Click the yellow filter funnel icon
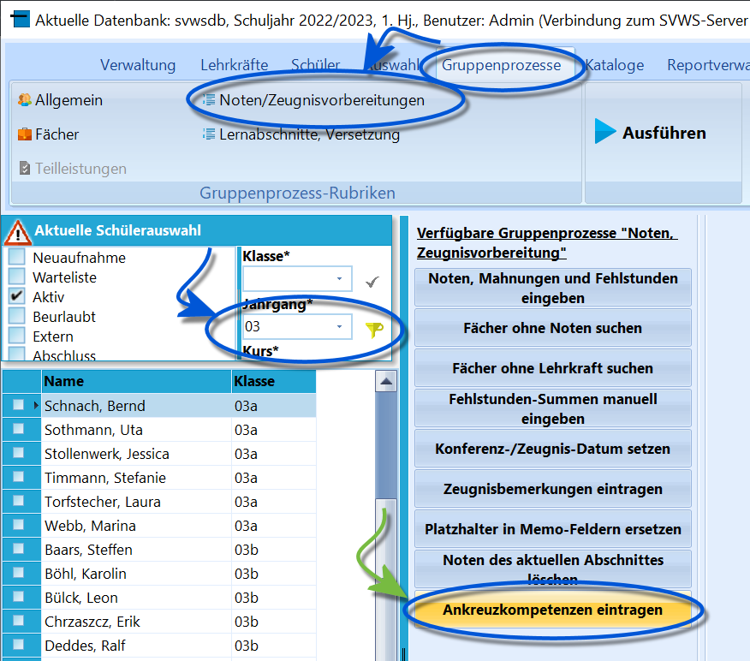Image resolution: width=750 pixels, height=661 pixels. (374, 329)
